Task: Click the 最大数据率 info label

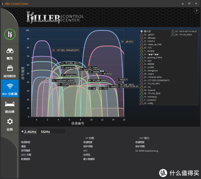Action: [89, 159]
